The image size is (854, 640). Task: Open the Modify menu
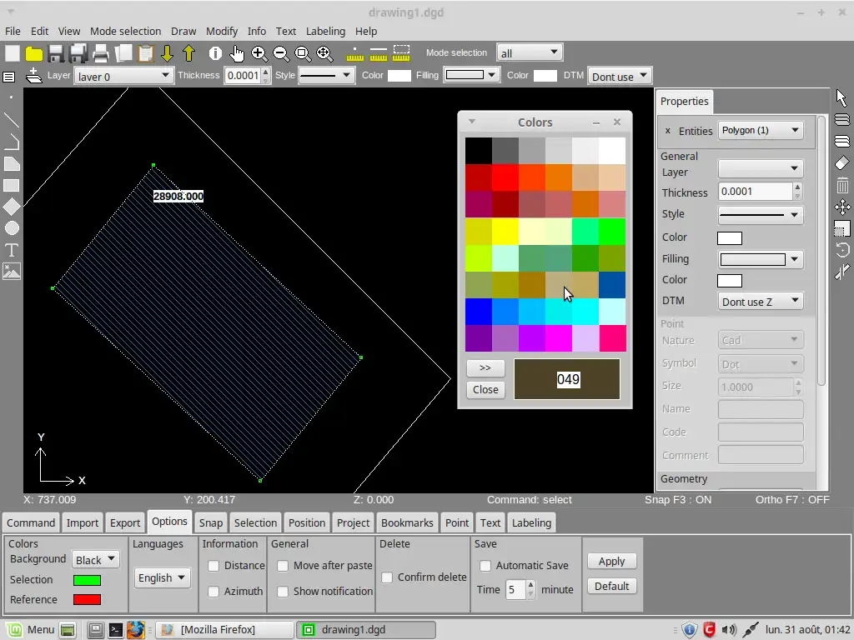(x=222, y=31)
